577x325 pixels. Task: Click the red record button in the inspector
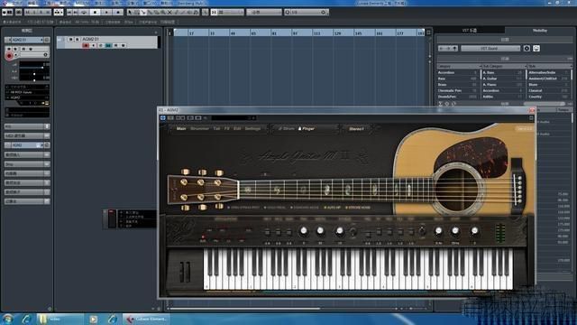[x=9, y=56]
